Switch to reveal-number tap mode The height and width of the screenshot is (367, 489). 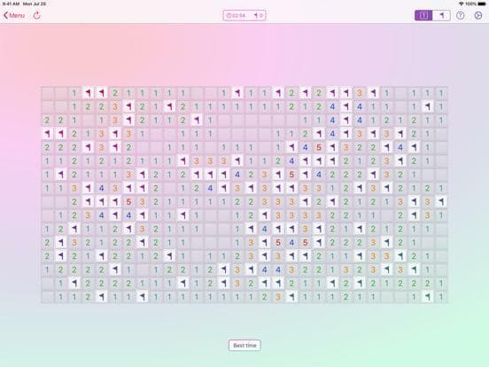pyautogui.click(x=423, y=15)
